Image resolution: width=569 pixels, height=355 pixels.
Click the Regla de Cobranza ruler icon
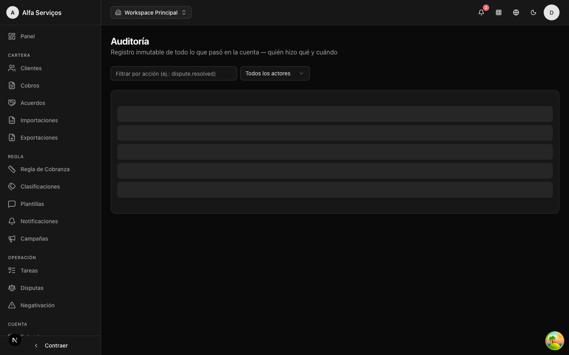[12, 169]
